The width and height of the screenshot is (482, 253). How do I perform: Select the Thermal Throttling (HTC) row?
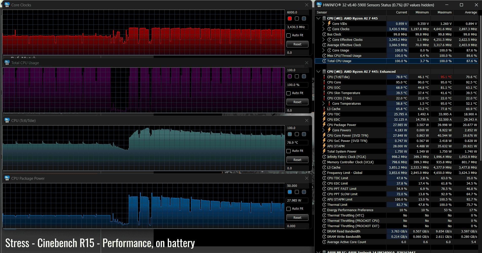click(397, 215)
